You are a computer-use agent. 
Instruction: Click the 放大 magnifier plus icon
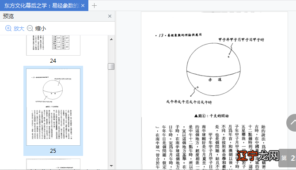8,28
